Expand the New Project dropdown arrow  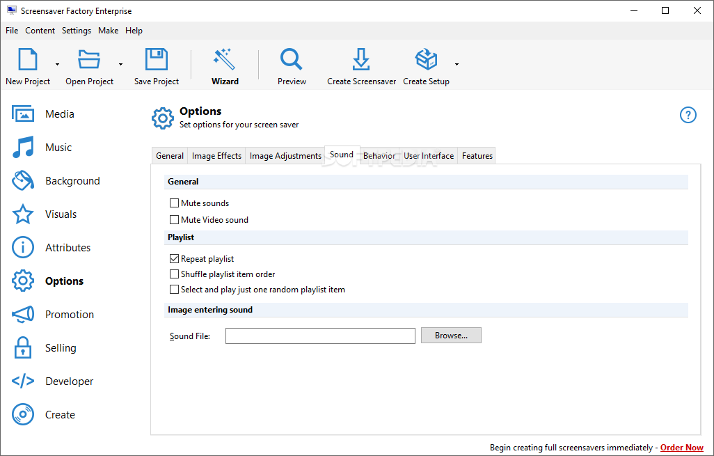(x=57, y=64)
